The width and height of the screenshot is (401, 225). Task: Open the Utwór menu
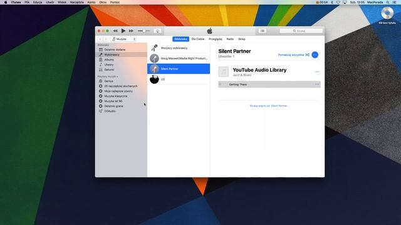point(50,2)
